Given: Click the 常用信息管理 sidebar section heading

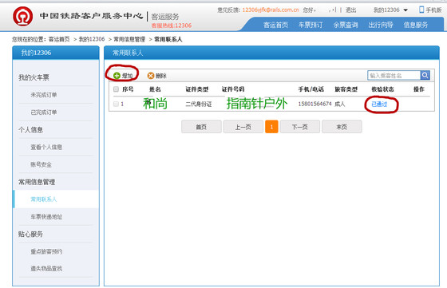Looking at the screenshot, I should pyautogui.click(x=37, y=182).
